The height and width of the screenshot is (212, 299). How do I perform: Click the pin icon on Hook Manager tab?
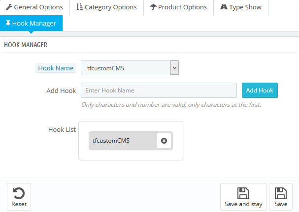pos(8,23)
